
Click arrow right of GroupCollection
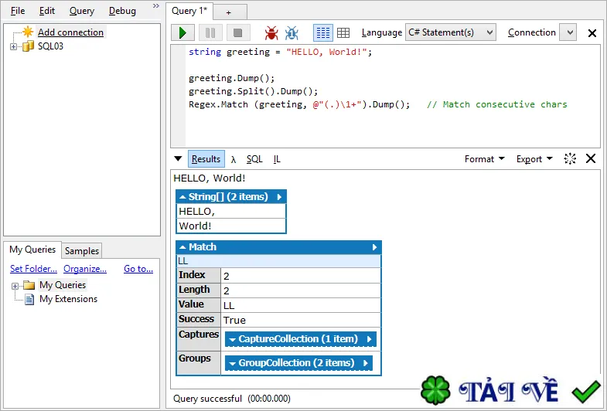click(366, 363)
